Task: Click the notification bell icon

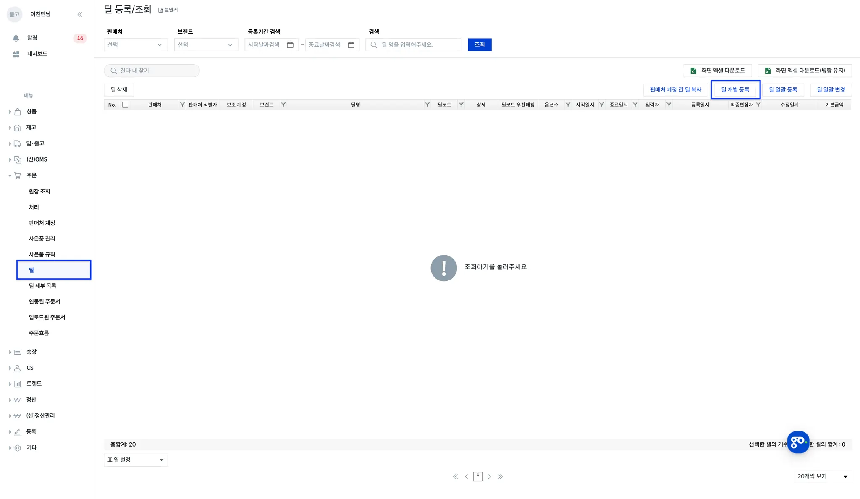Action: pyautogui.click(x=16, y=38)
